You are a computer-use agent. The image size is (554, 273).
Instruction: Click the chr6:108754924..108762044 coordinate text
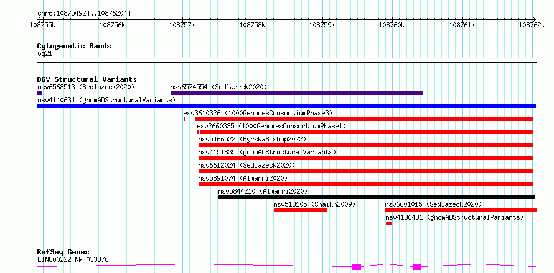click(84, 13)
